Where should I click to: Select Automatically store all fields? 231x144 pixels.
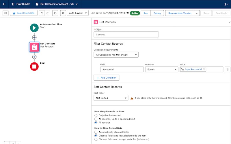pos(96,132)
